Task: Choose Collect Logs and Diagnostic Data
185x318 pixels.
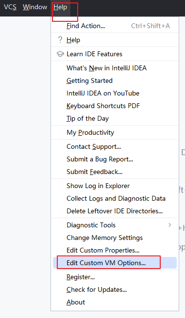Action: [x=115, y=198]
